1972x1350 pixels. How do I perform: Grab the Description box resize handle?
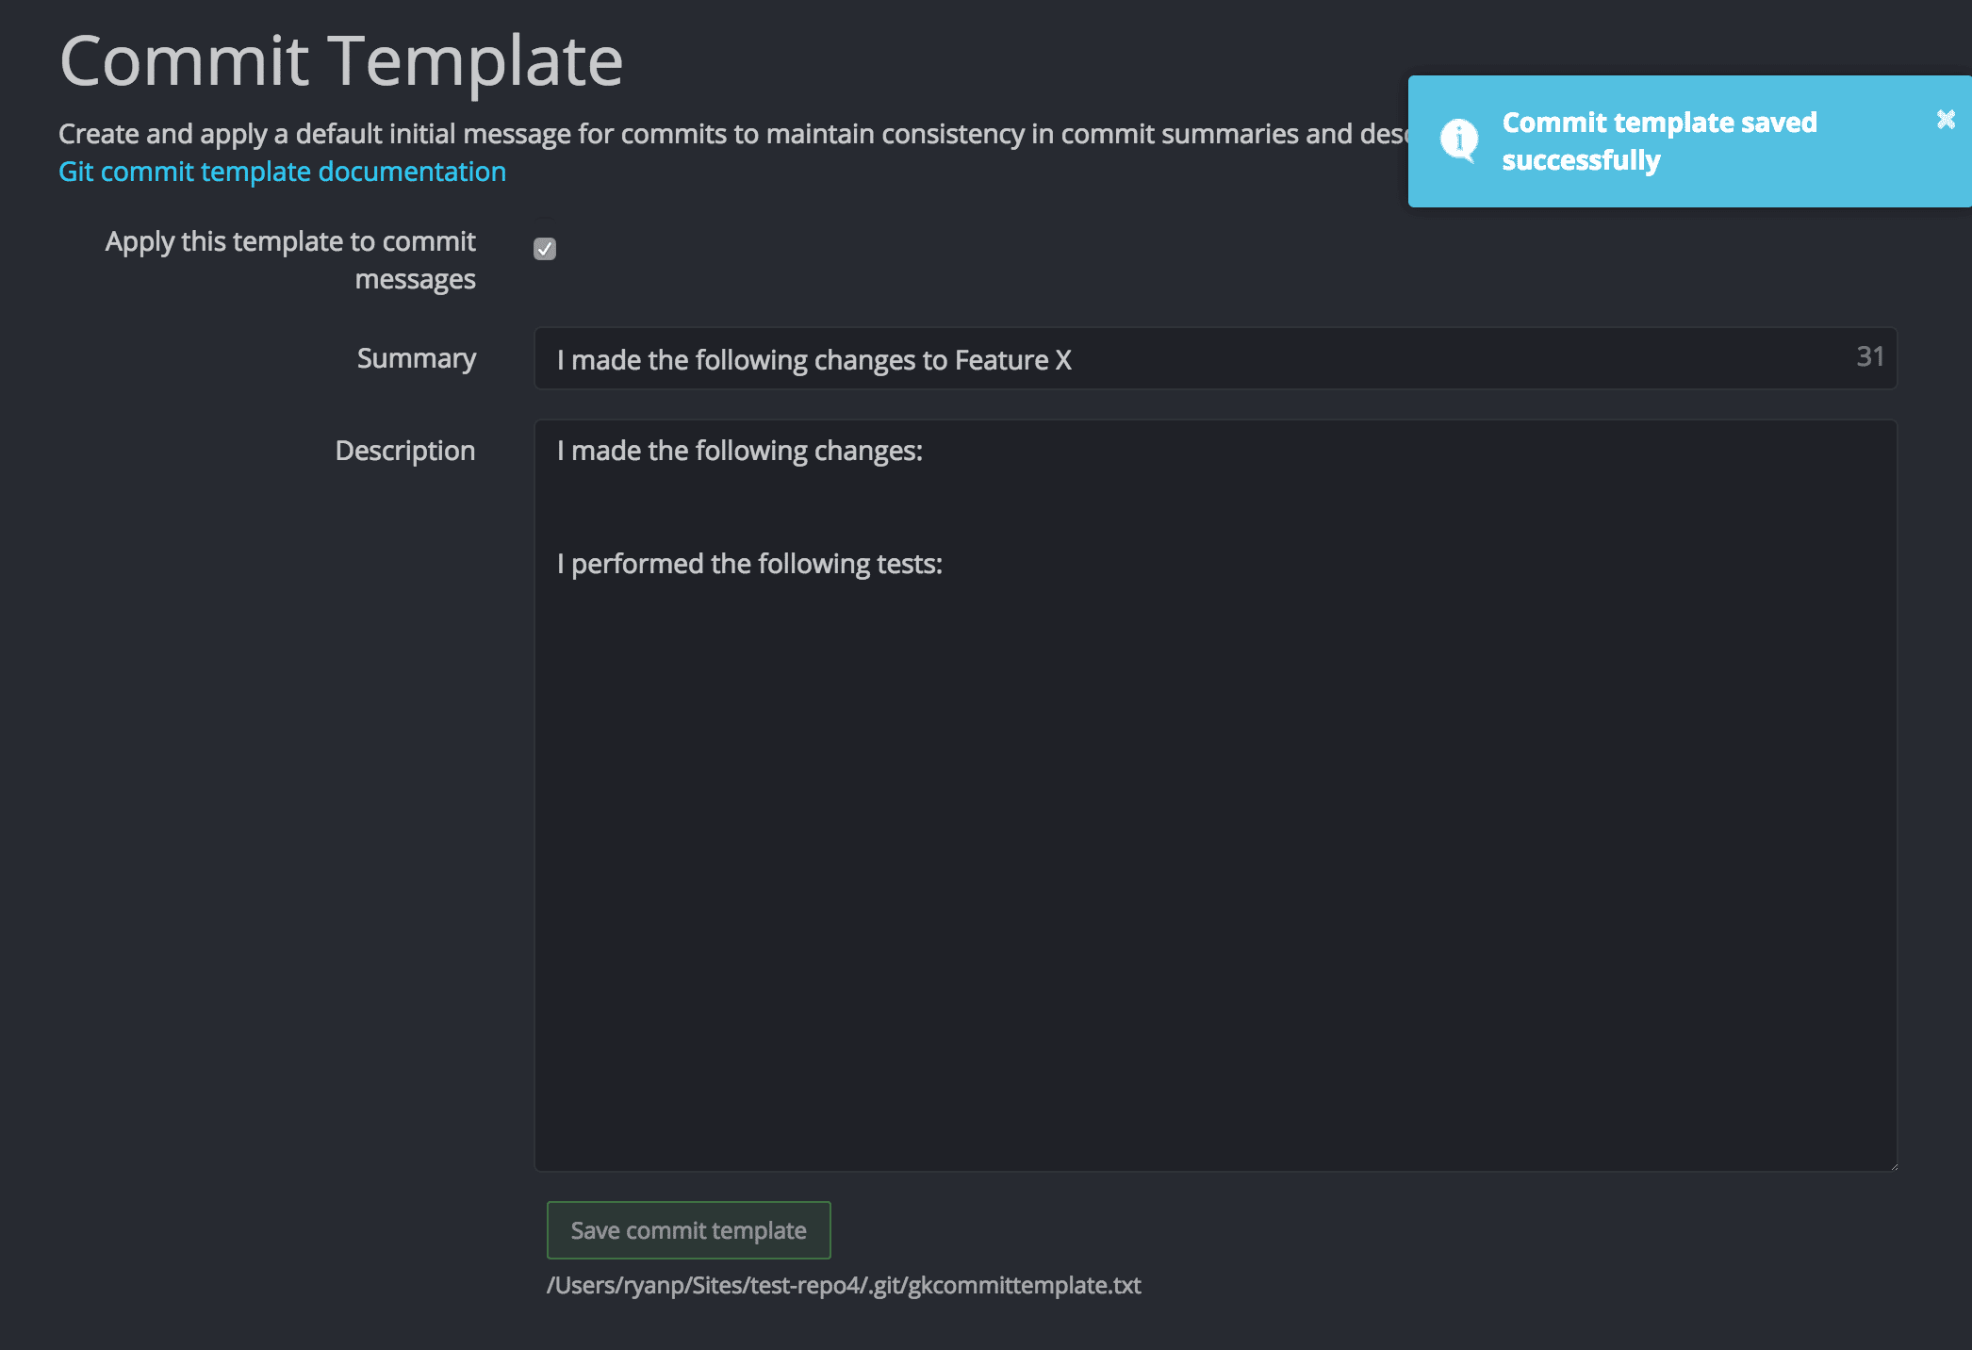click(1893, 1166)
